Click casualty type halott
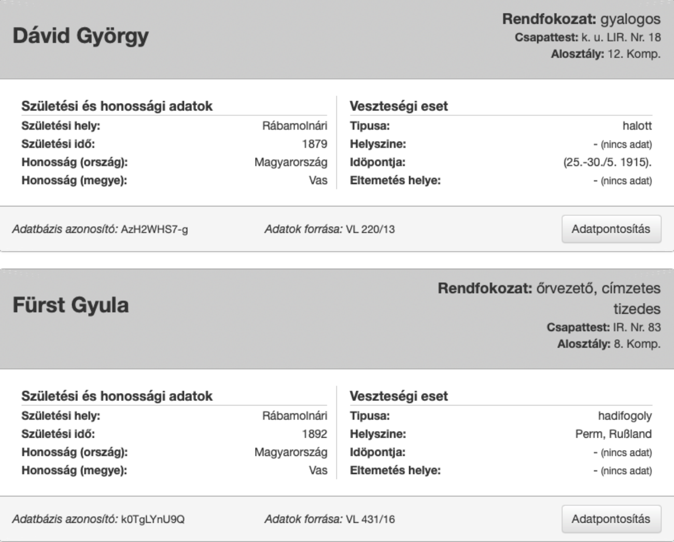 click(637, 126)
